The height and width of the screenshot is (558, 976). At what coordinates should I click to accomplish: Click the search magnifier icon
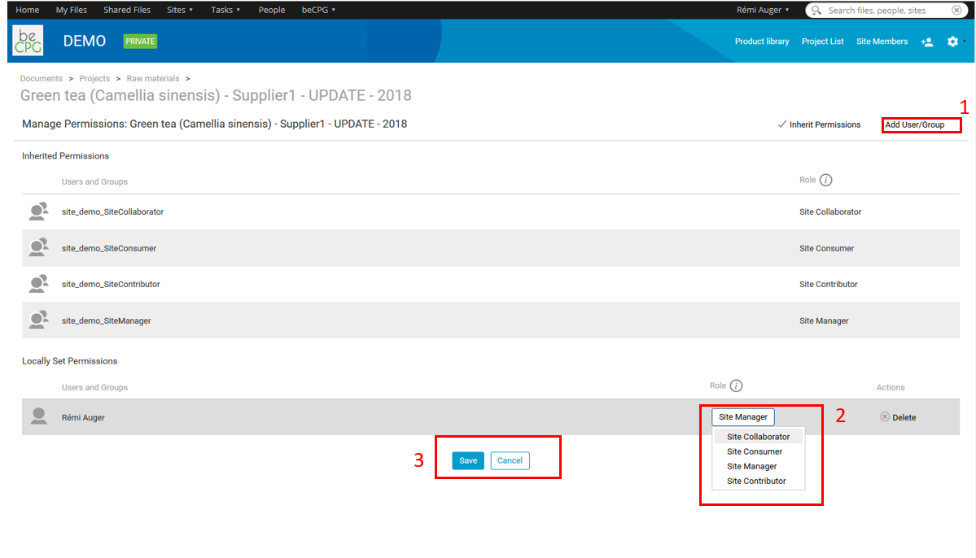(x=816, y=10)
